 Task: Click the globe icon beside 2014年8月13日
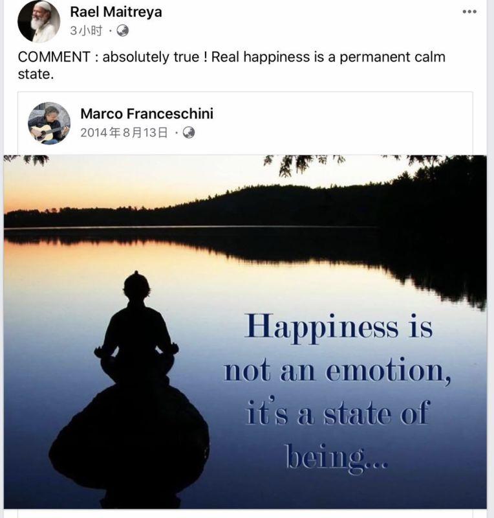[x=189, y=133]
